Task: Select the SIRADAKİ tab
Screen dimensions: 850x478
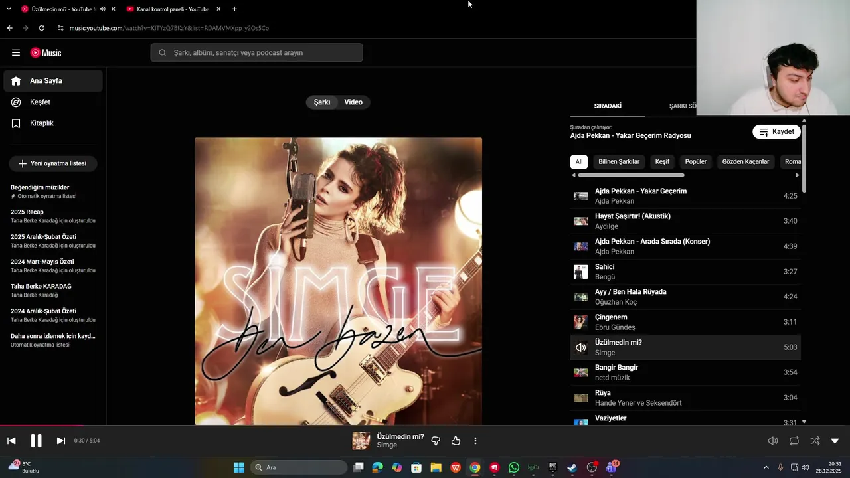Action: [608, 106]
